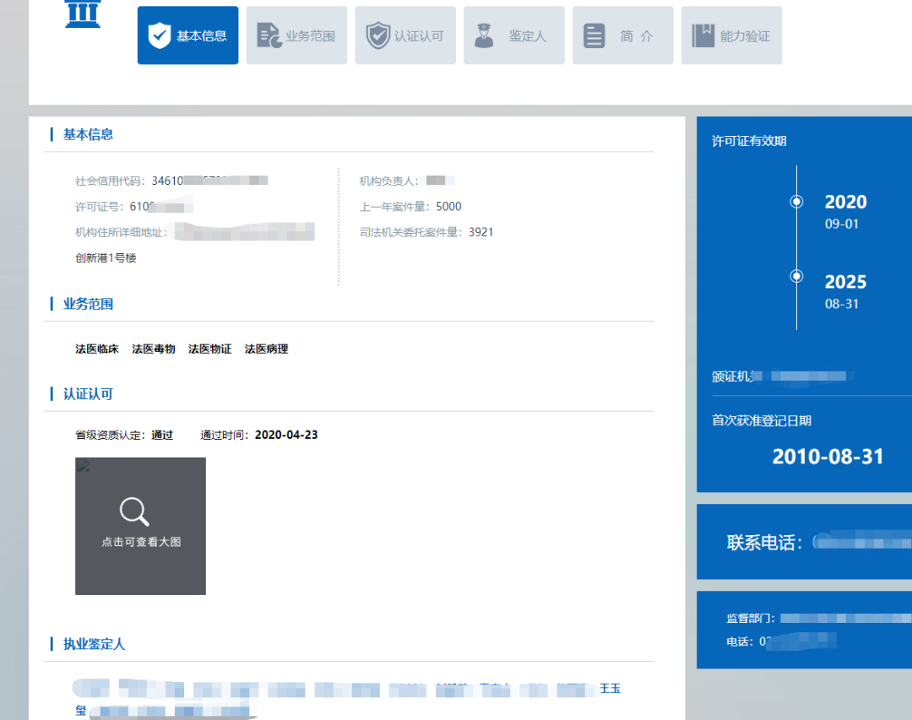
Task: Switch to the 鉴定人 tab
Action: 513,35
